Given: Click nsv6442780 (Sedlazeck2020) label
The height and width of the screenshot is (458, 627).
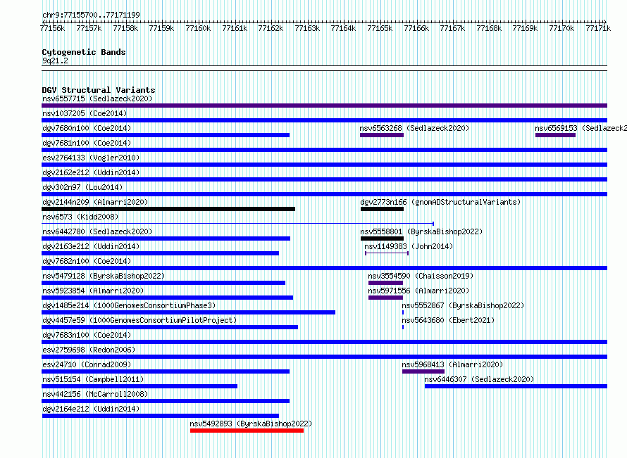Looking at the screenshot, I should [x=97, y=231].
